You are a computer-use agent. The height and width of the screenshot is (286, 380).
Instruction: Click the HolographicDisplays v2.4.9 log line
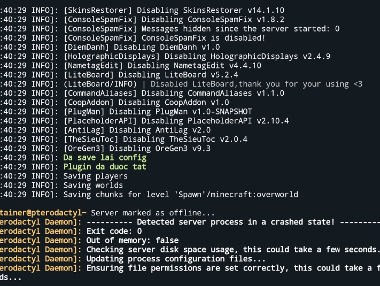click(197, 56)
